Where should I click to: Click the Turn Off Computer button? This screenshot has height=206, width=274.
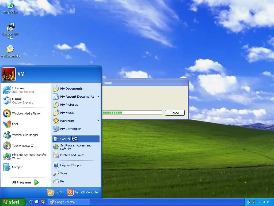pos(83,192)
